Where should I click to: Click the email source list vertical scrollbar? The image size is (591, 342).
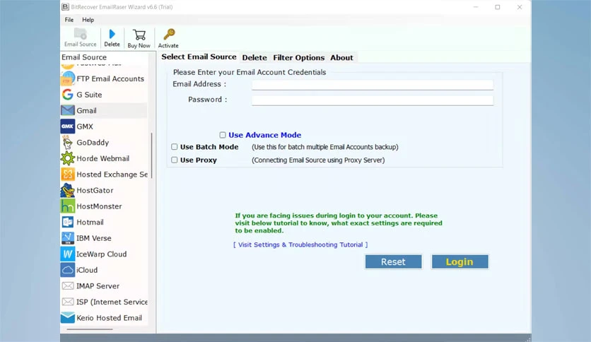pos(151,155)
